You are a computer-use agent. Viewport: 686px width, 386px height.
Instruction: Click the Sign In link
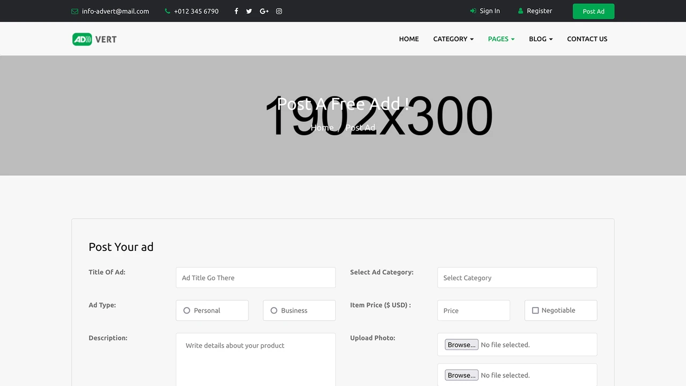[490, 11]
